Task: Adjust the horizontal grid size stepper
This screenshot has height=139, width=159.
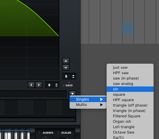Action: 57,85
